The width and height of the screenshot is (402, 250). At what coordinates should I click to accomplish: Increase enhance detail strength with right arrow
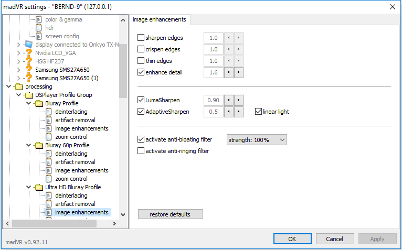coord(238,72)
